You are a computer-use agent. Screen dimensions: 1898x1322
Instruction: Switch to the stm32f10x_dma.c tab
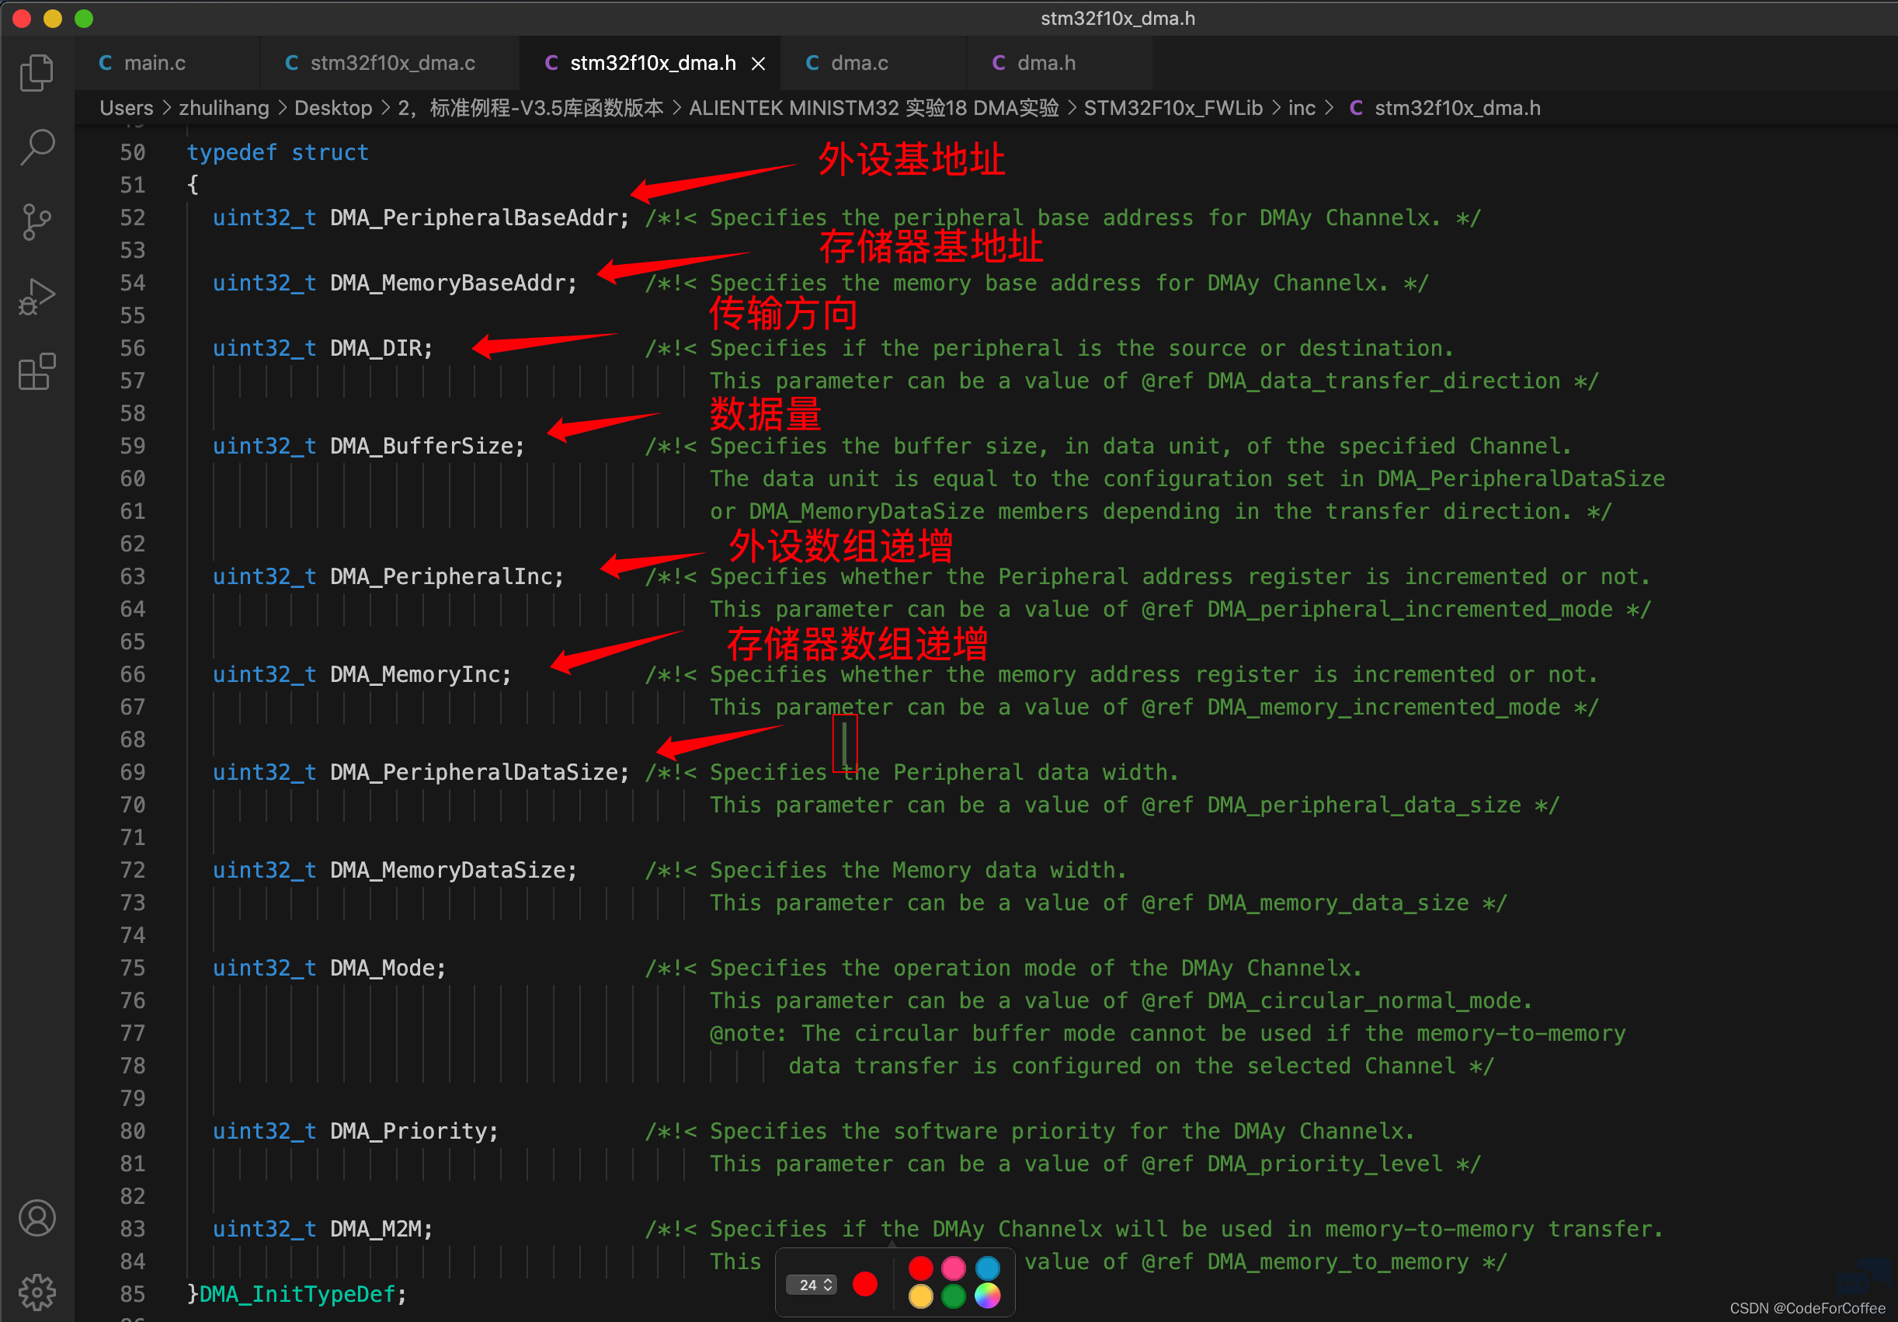[x=381, y=63]
